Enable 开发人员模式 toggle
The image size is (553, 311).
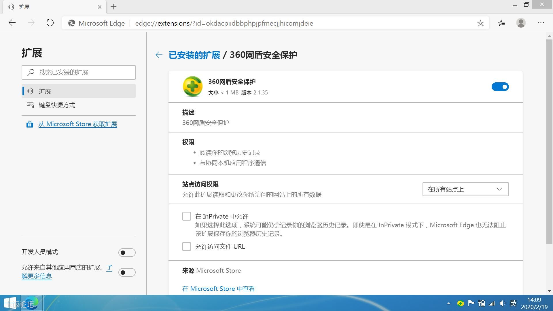point(127,253)
